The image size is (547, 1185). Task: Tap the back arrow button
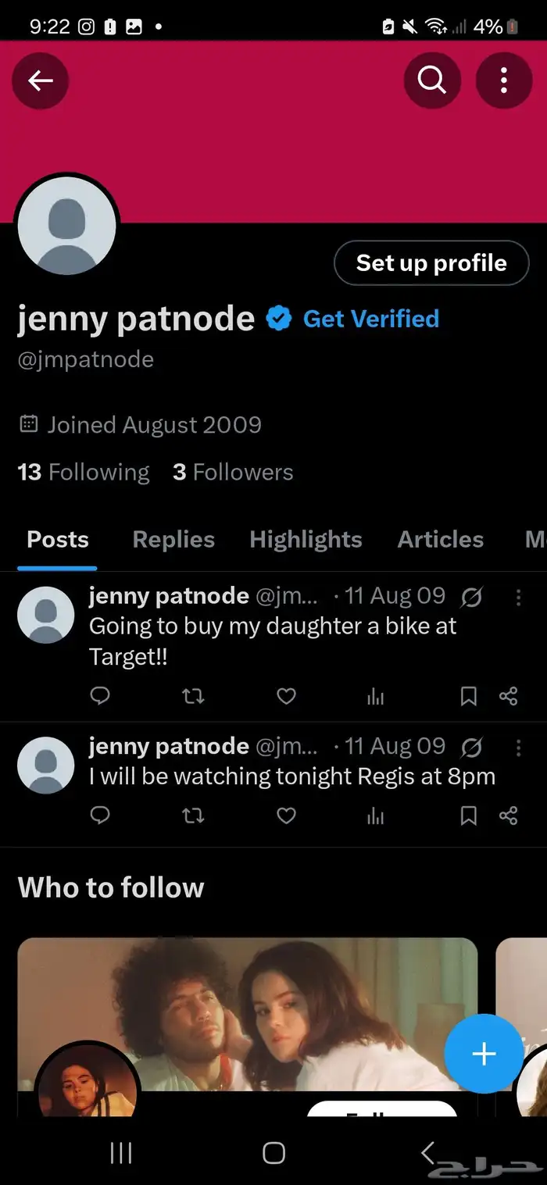[x=41, y=80]
